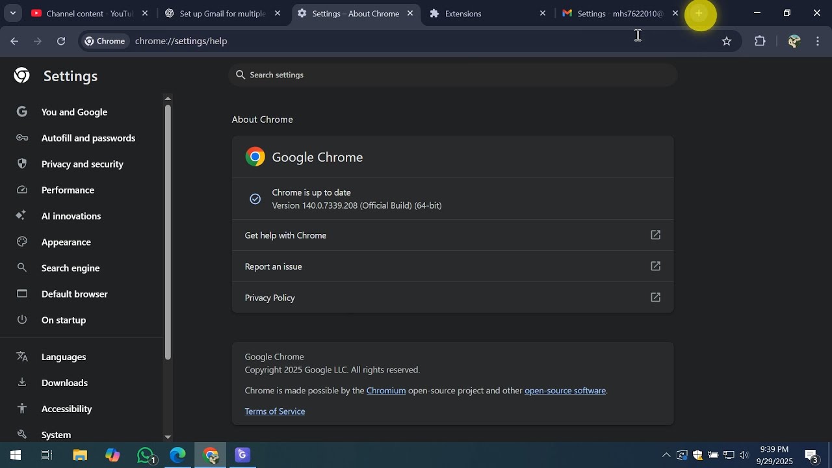Open the Terms of Service link
This screenshot has width=832, height=468.
pos(275,411)
